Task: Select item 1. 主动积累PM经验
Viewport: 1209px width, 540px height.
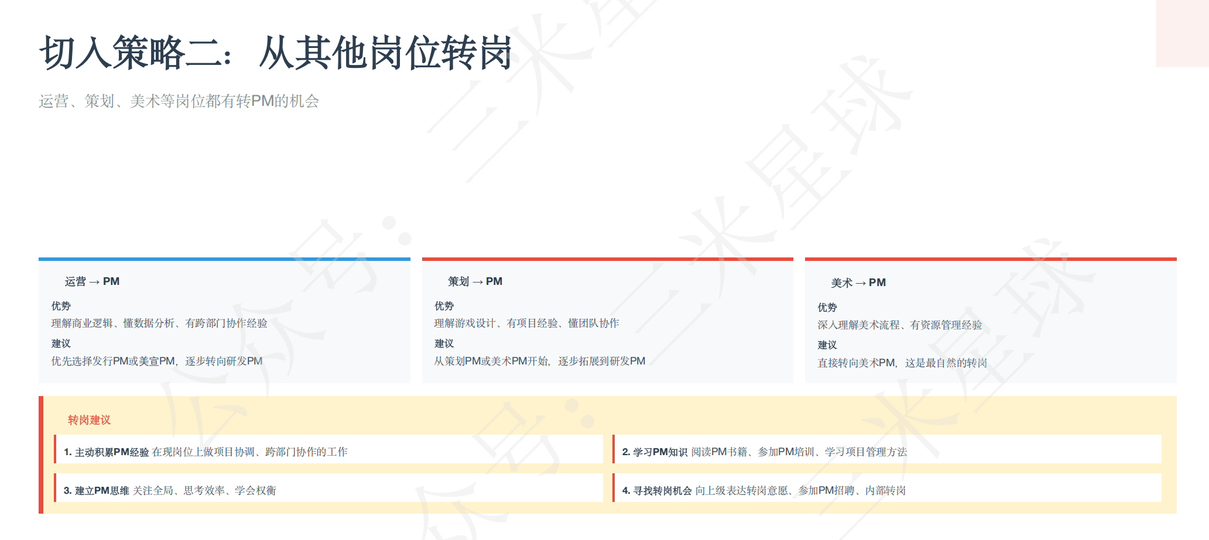Action: [205, 452]
